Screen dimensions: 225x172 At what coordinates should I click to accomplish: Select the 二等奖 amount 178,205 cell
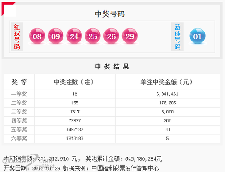[167, 103]
